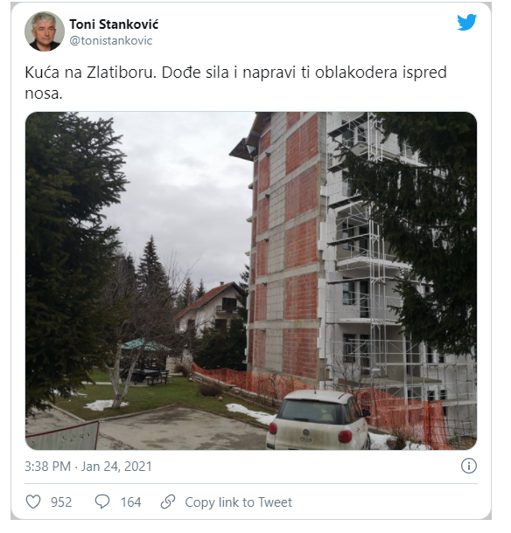Viewport: 511px width, 533px height.
Task: Select Copy link to Tweet
Action: click(238, 502)
